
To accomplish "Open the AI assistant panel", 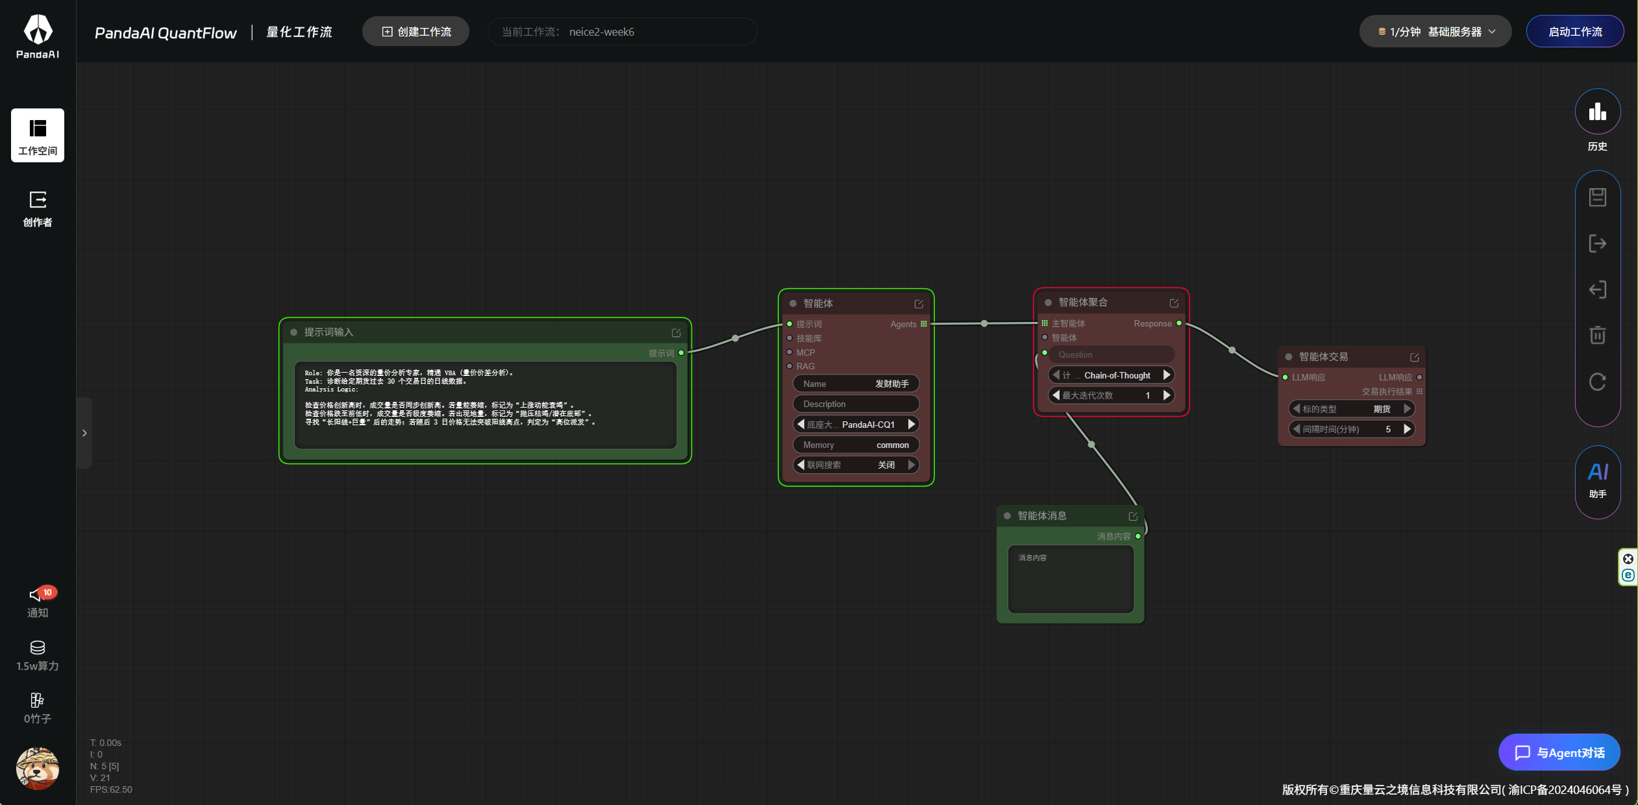I will 1597,480.
